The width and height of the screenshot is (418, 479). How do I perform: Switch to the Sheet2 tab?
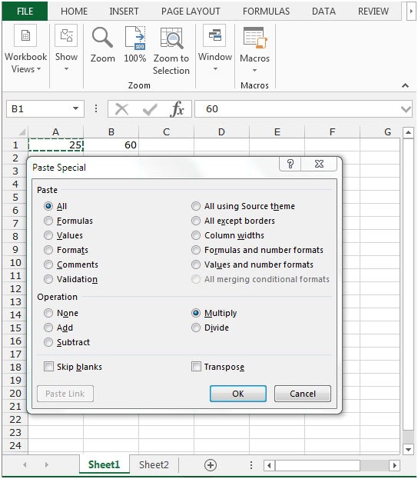tap(154, 465)
